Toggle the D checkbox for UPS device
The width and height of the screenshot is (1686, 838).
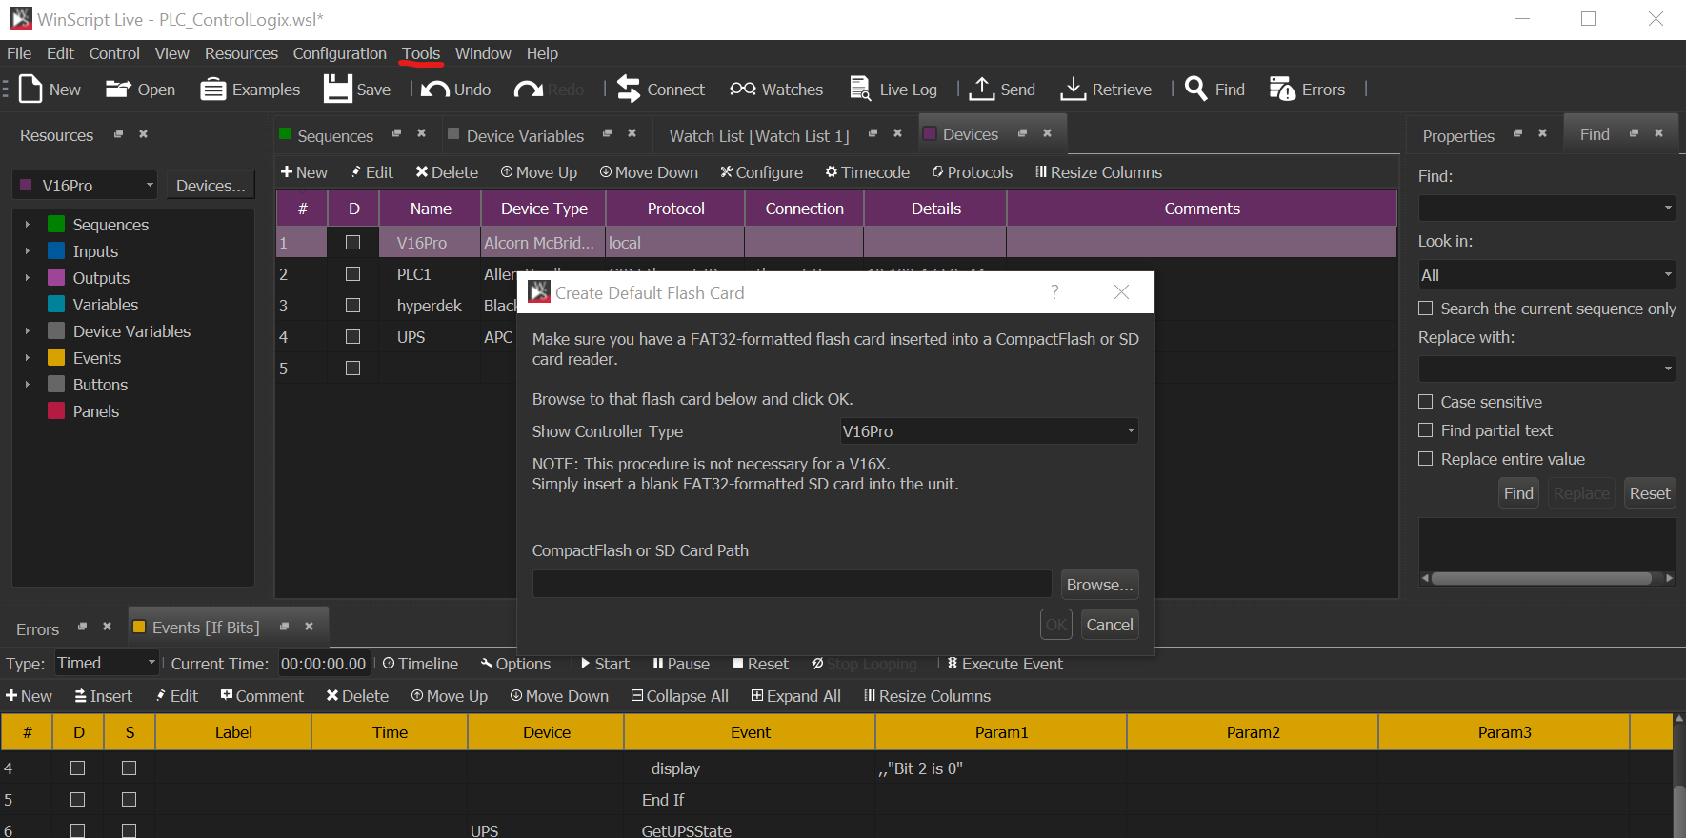352,337
